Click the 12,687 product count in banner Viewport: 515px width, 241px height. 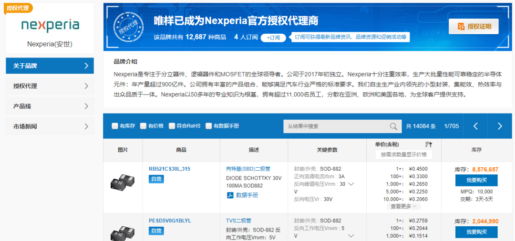coord(196,38)
